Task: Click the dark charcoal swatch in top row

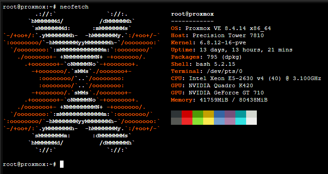Action: 176,114
